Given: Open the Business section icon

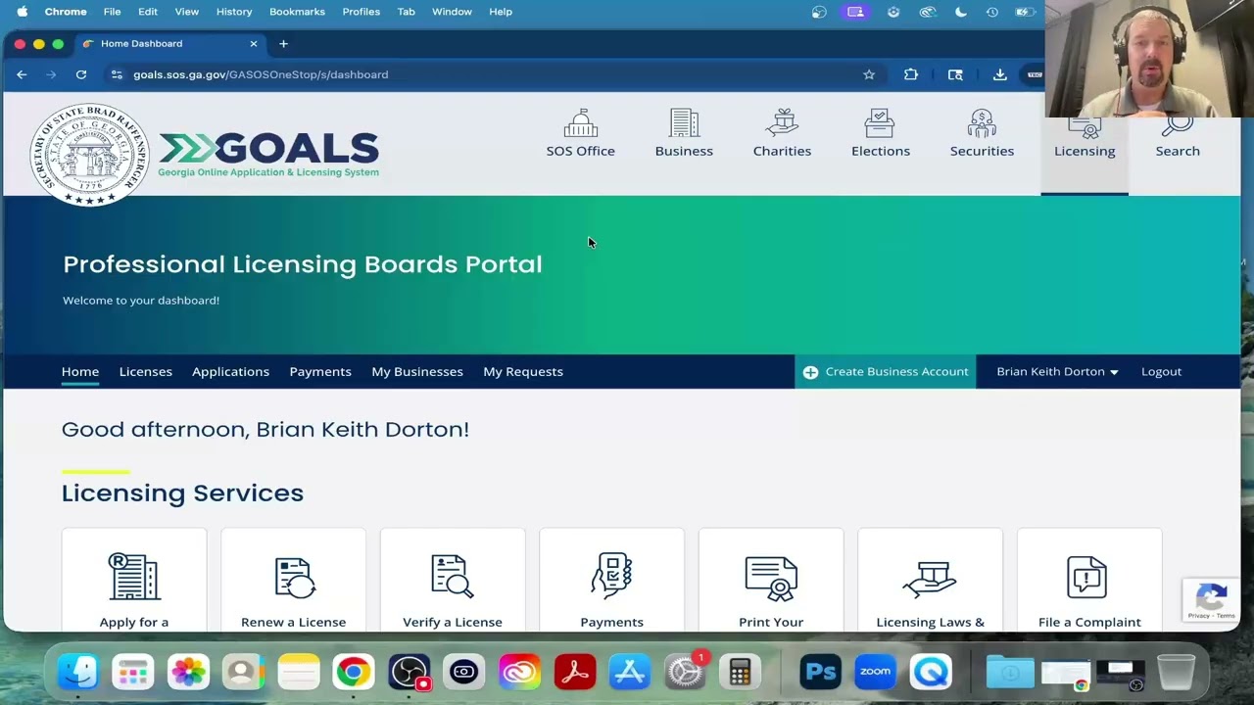Looking at the screenshot, I should (684, 123).
